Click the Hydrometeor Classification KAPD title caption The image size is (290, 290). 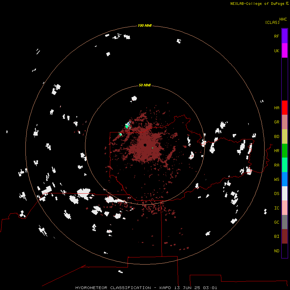coord(146,288)
